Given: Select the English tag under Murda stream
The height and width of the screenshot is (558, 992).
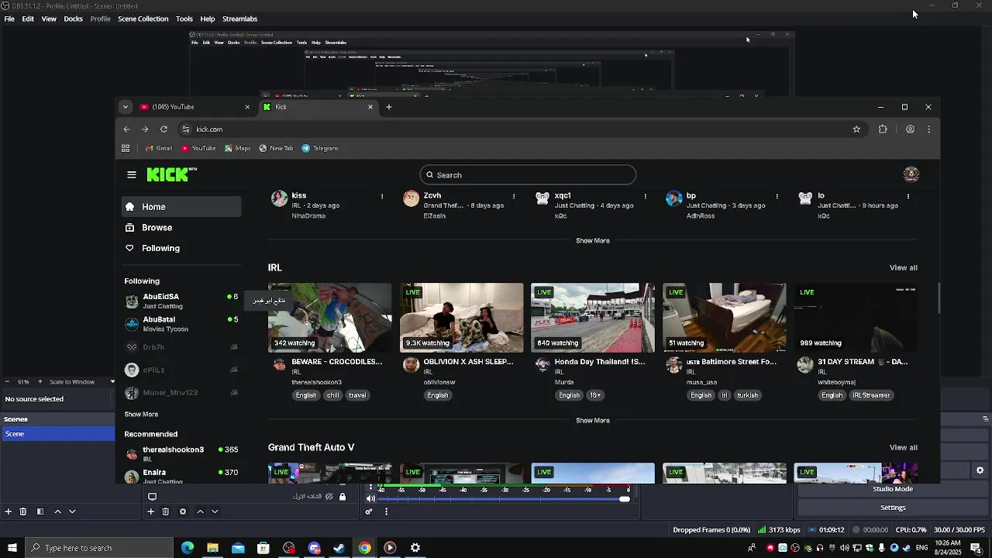Looking at the screenshot, I should click(x=569, y=395).
